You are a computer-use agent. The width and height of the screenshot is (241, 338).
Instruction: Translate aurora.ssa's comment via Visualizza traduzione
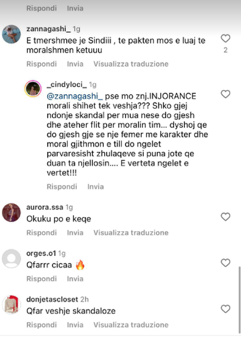tap(131, 233)
